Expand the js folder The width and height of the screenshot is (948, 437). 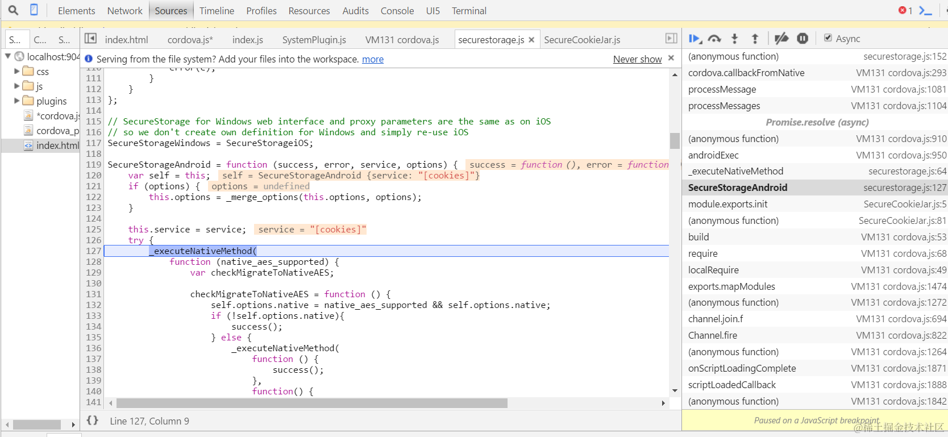(x=16, y=86)
